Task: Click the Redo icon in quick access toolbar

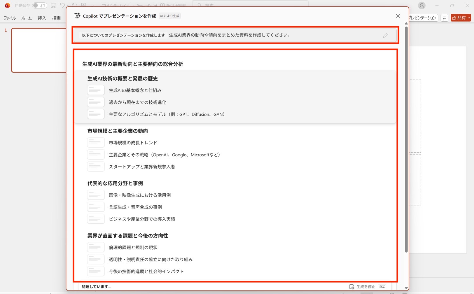Action: [75, 5]
